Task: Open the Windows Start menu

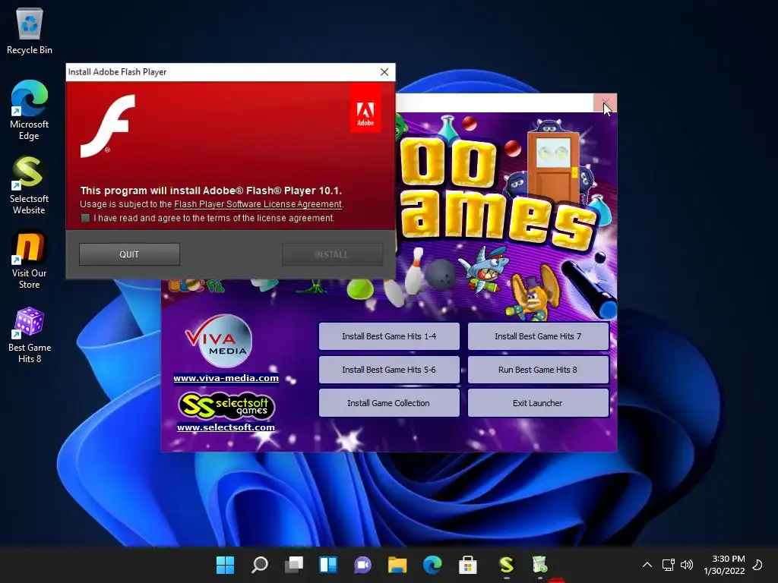Action: (x=225, y=565)
